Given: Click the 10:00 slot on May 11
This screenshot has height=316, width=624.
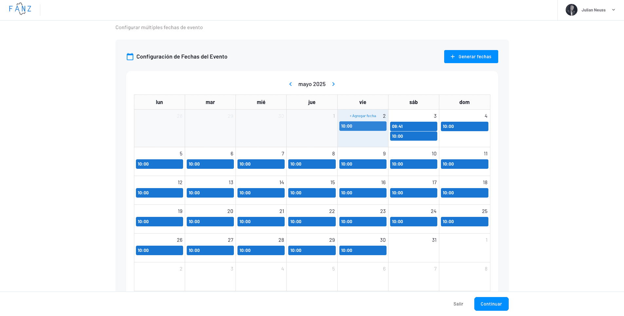Looking at the screenshot, I should [464, 164].
